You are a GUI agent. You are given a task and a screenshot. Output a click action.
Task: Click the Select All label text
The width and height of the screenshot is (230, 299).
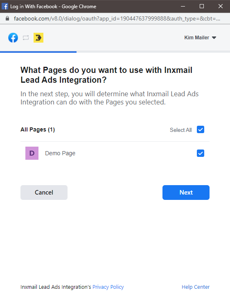point(180,130)
